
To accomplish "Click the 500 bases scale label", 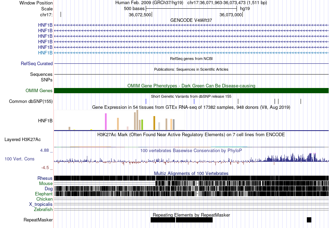I will point(134,9).
